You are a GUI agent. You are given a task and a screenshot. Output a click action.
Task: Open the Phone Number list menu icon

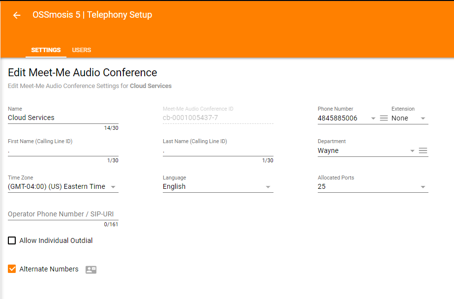384,119
